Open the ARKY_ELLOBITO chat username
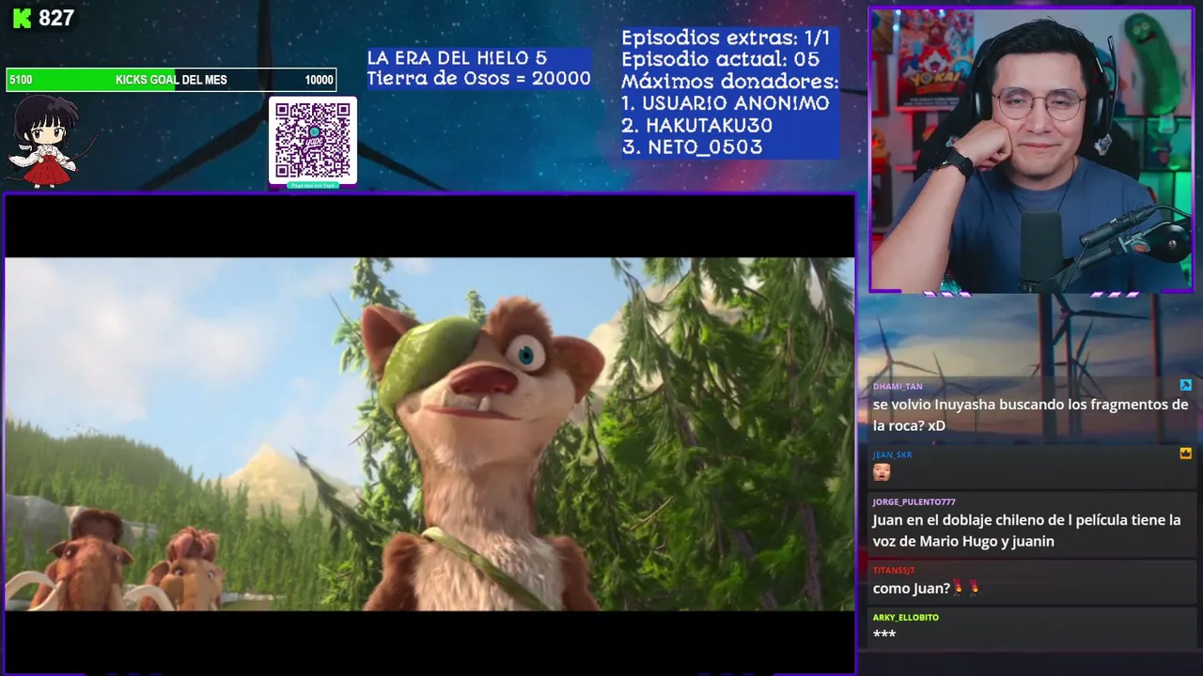 coord(906,617)
